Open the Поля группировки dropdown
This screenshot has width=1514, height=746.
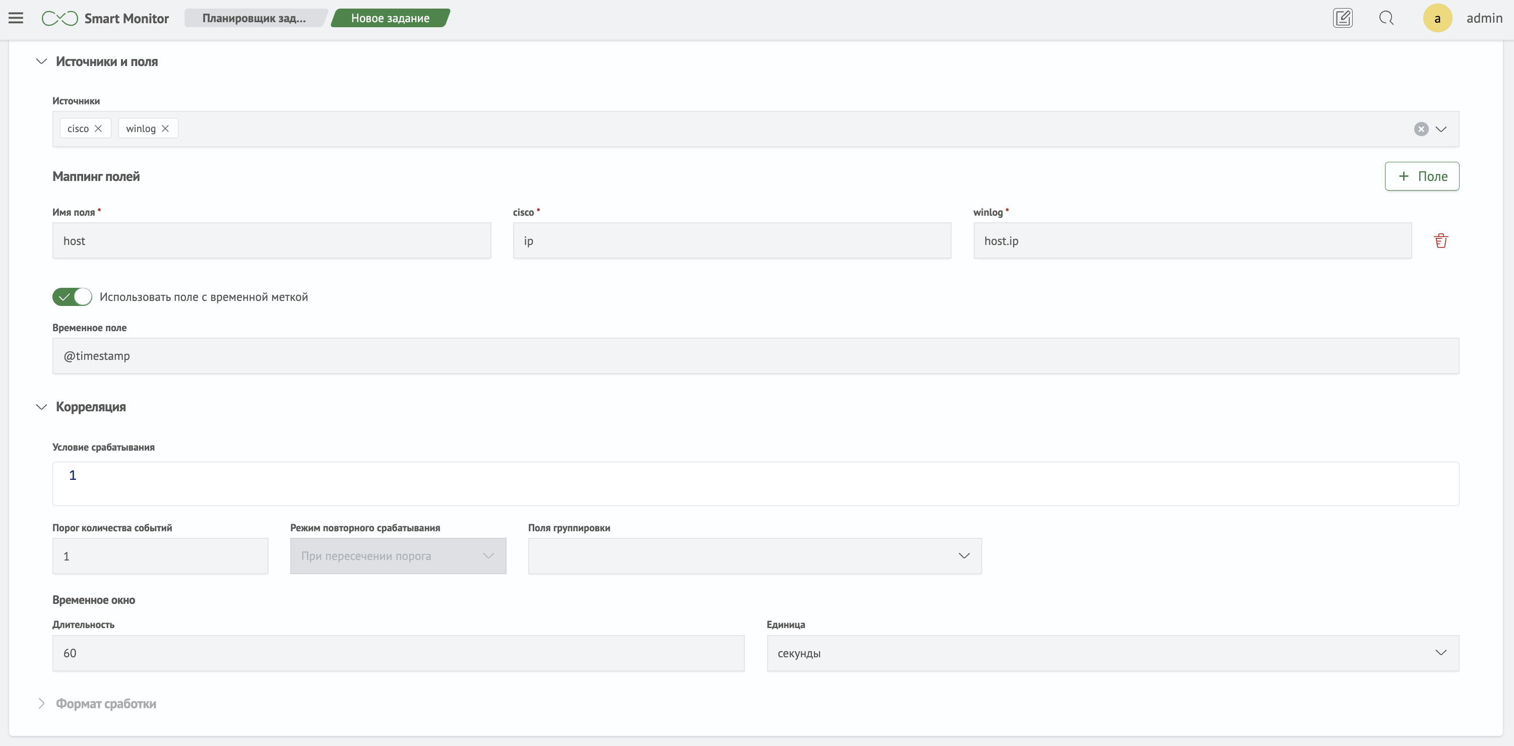coord(754,555)
